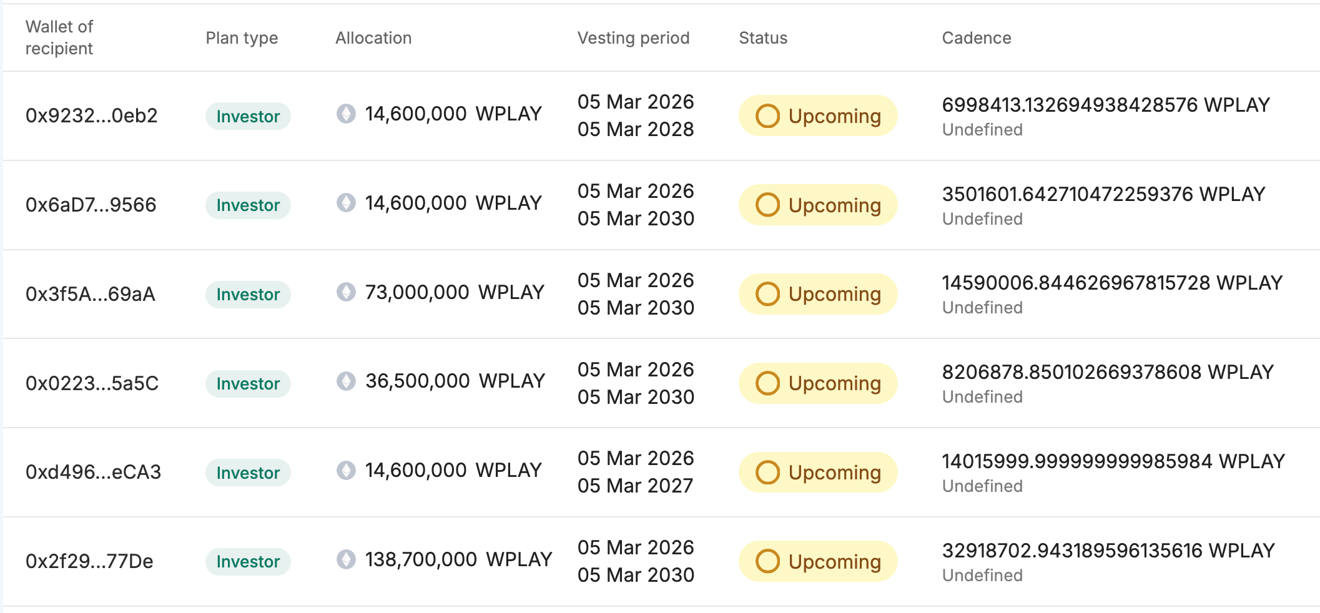This screenshot has width=1320, height=613.
Task: Open wallet address 0x9232...0eb2
Action: point(91,115)
